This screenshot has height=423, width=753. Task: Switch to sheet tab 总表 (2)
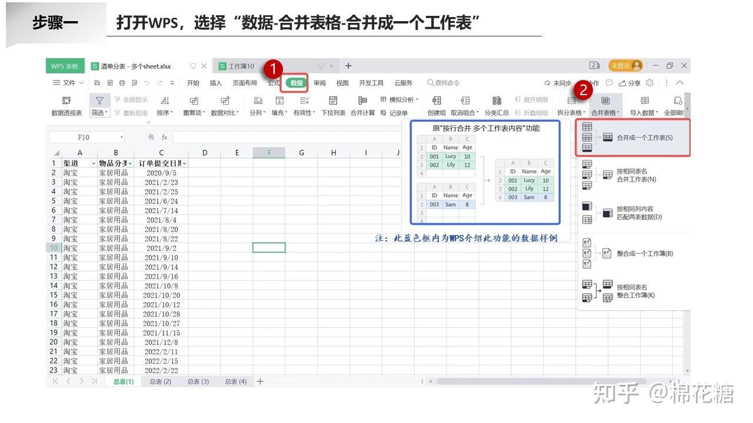click(x=160, y=381)
